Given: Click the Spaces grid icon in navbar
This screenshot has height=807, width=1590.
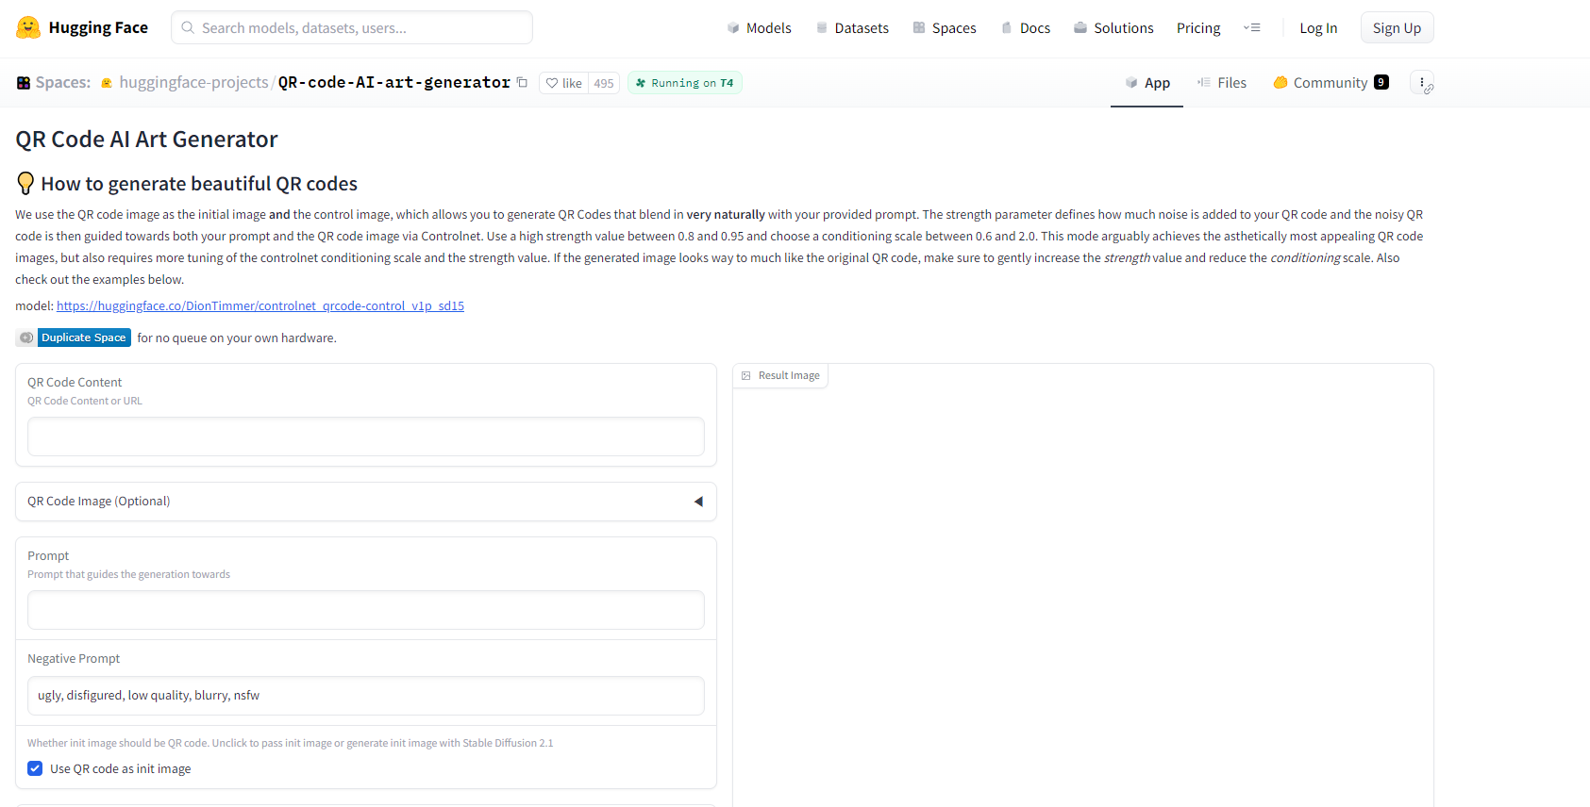Looking at the screenshot, I should 919,27.
